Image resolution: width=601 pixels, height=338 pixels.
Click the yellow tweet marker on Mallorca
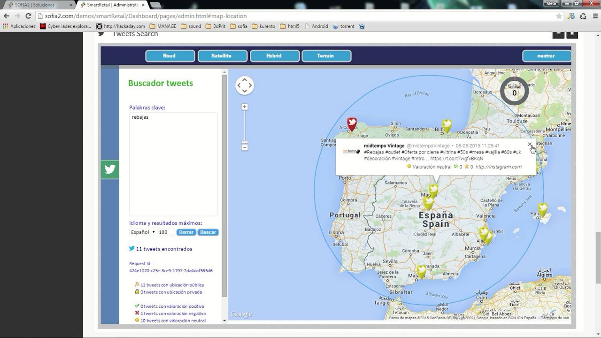(x=543, y=210)
